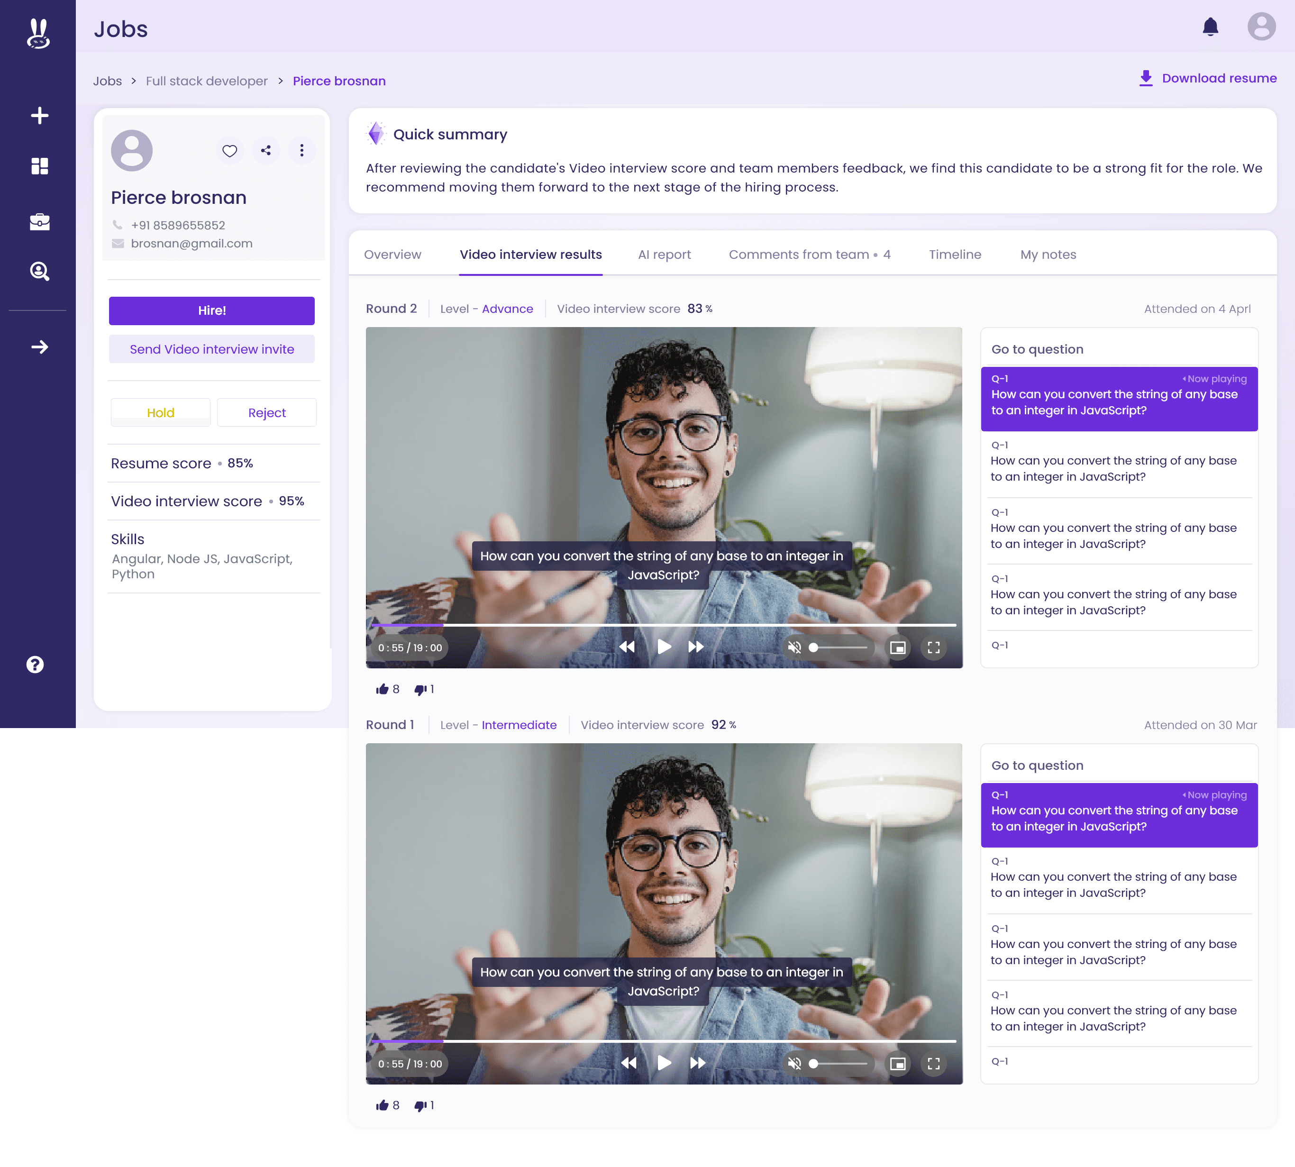This screenshot has width=1295, height=1167.
Task: Open the dashboard grid icon in sidebar
Action: (40, 166)
